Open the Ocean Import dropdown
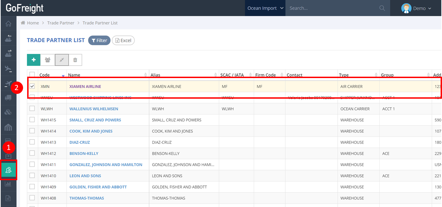 click(x=265, y=8)
